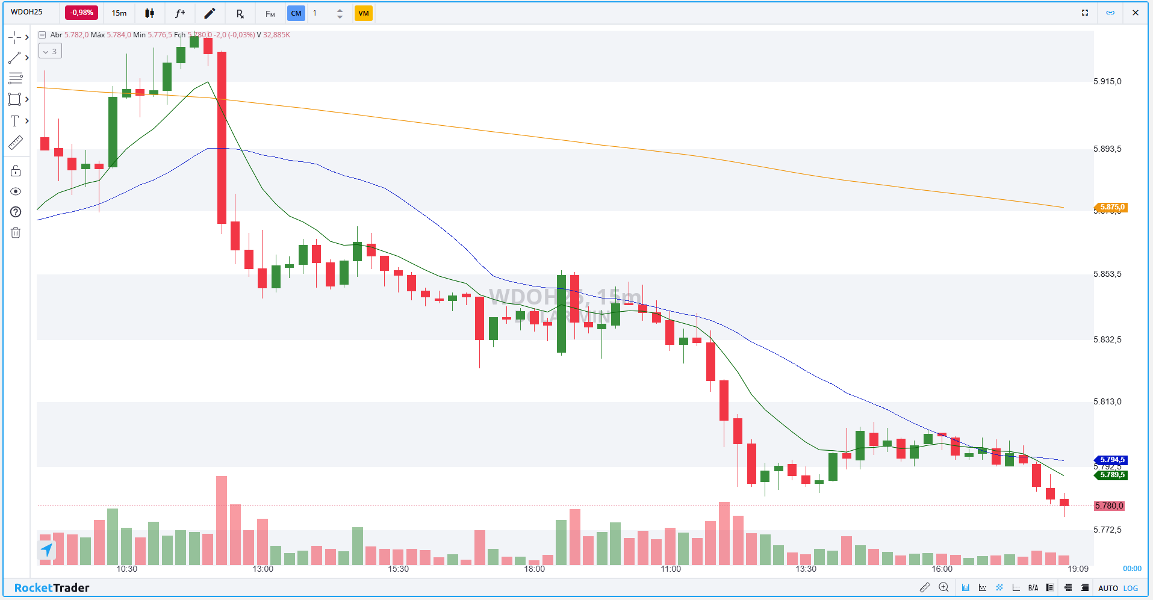
Task: Select the Fibonacci lines tool
Action: 15,78
